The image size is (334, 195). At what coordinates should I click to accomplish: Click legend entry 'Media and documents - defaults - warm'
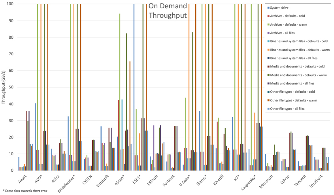pos(298,75)
